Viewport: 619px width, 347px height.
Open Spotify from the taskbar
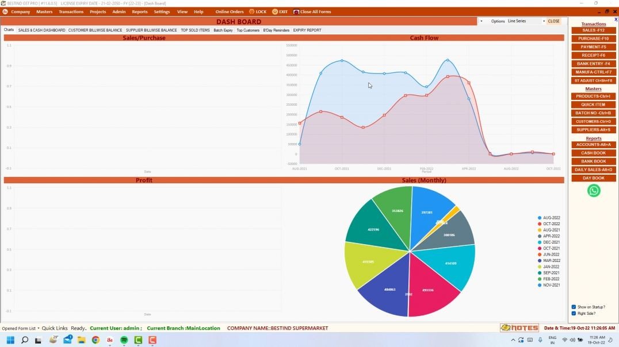(x=123, y=340)
